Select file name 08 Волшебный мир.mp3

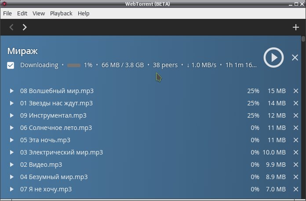[57, 91]
